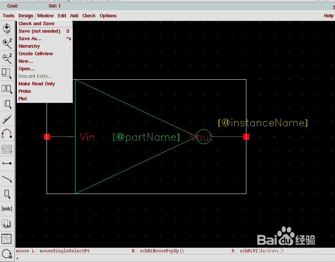Open the Tools menu

click(9, 16)
